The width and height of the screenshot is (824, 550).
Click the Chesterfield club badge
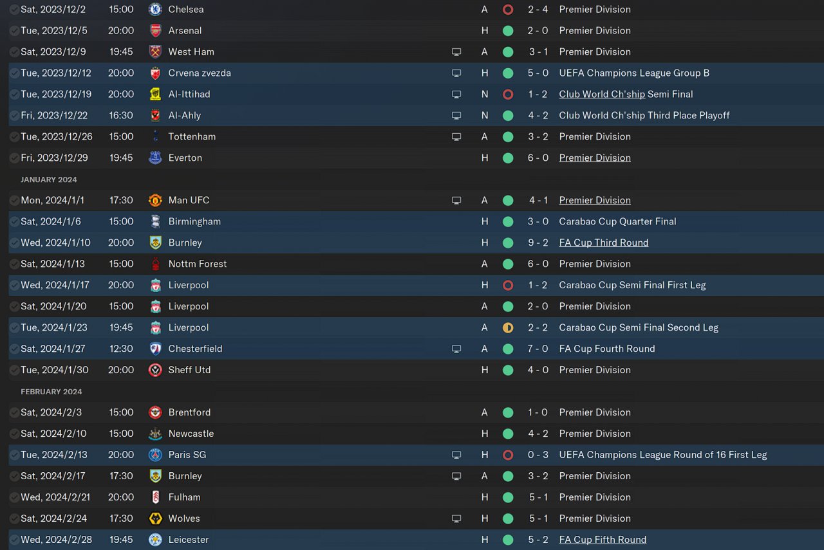[155, 349]
